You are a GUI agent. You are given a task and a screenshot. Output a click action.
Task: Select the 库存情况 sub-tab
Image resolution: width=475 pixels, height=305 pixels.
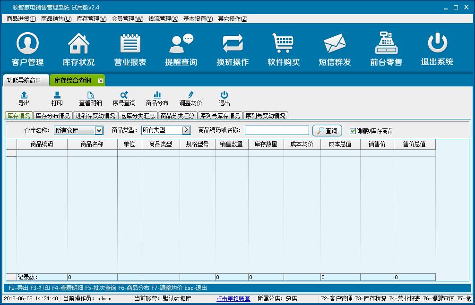tap(19, 116)
